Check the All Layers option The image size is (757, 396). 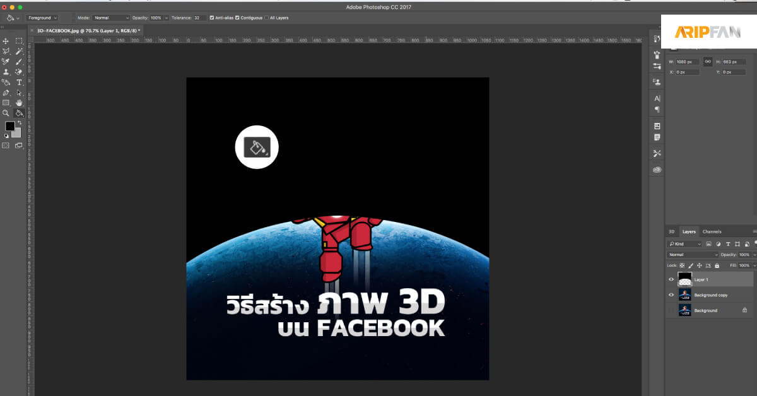coord(267,18)
